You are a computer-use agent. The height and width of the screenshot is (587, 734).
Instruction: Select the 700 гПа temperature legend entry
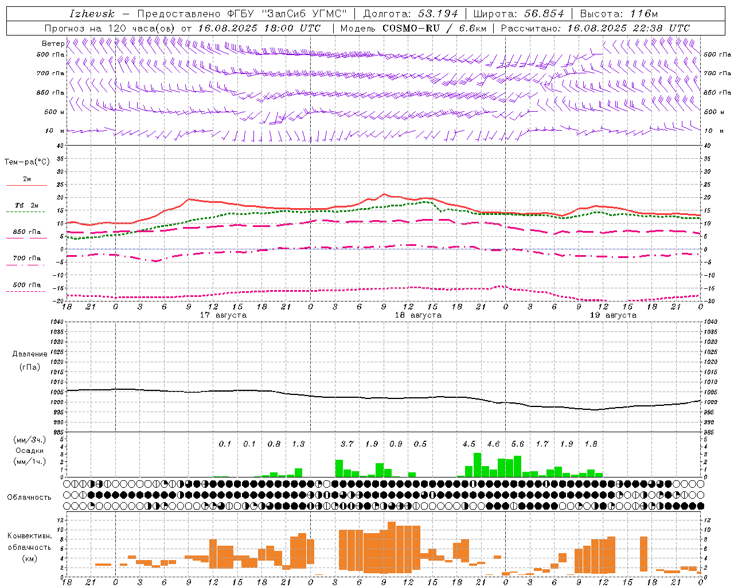coord(26,259)
